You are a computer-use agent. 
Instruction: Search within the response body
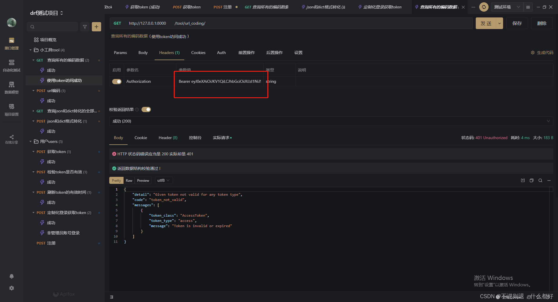coord(540,180)
